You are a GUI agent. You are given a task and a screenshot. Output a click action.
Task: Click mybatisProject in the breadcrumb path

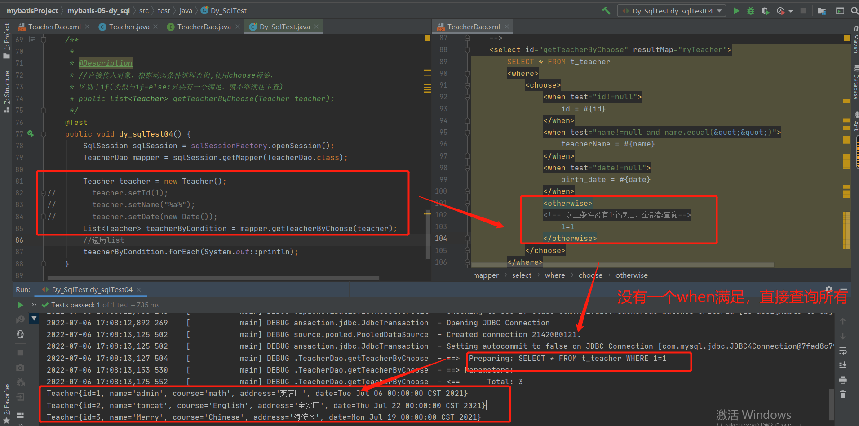[x=32, y=11]
